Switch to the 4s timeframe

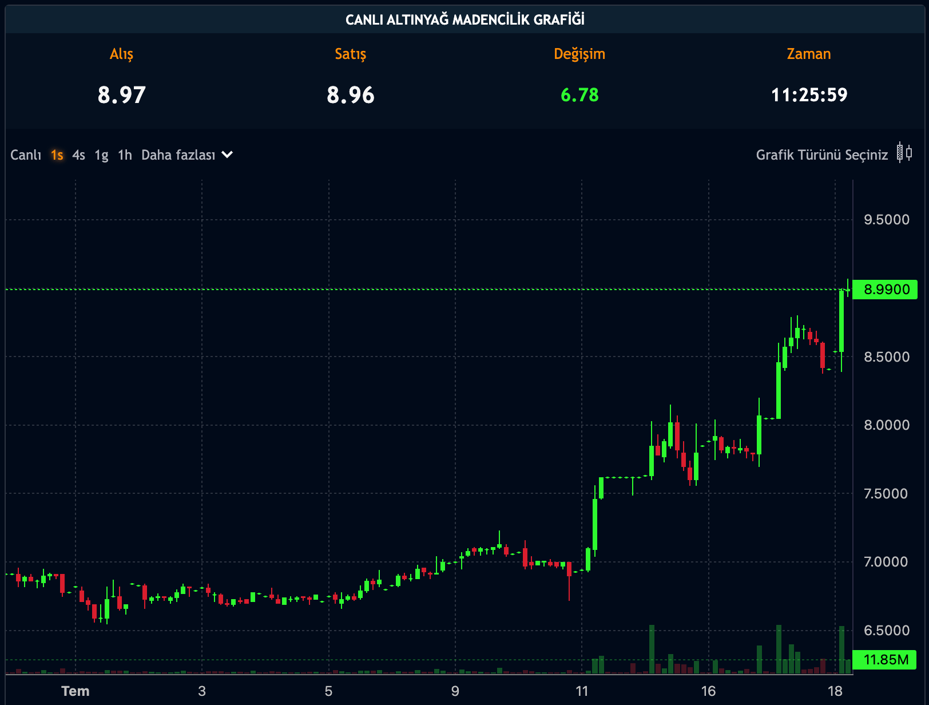point(78,155)
